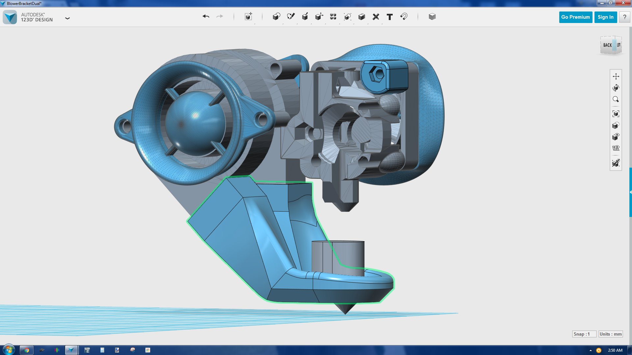Select the Text tool
Screen dimensions: 632x355
pyautogui.click(x=390, y=17)
